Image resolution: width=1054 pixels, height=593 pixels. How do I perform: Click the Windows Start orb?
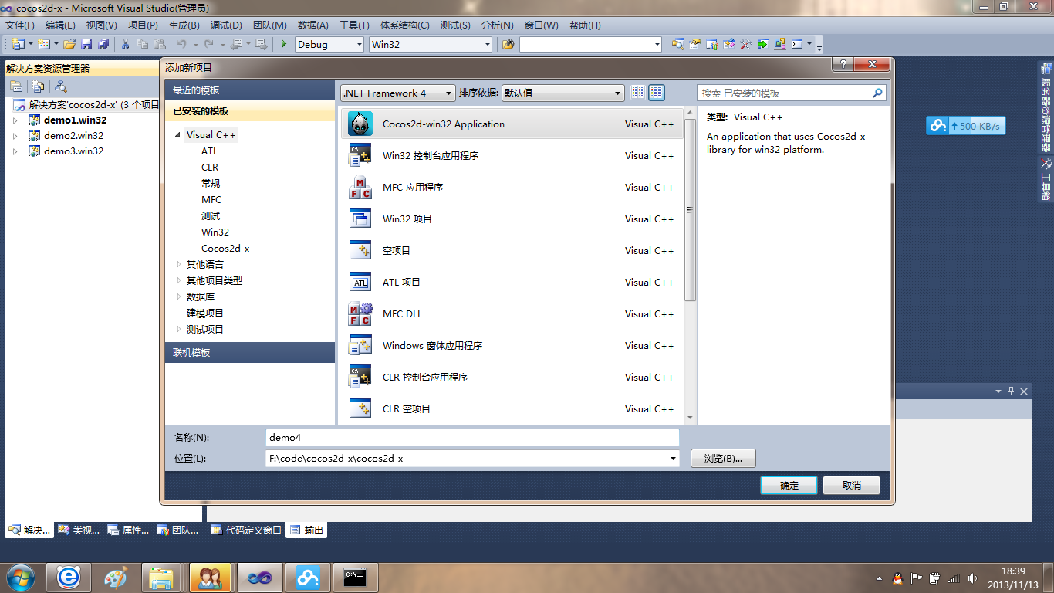19,578
